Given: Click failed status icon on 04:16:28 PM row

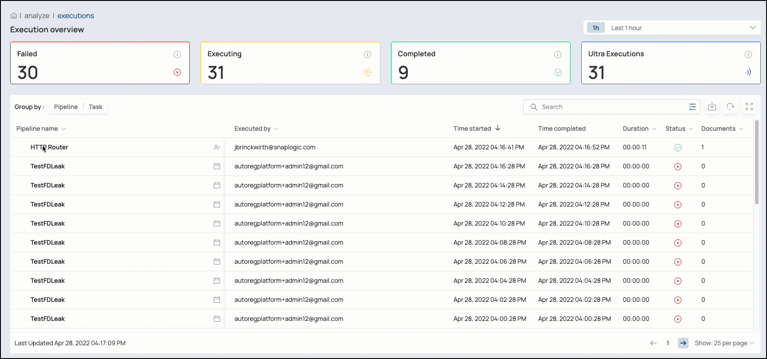Looking at the screenshot, I should (678, 167).
